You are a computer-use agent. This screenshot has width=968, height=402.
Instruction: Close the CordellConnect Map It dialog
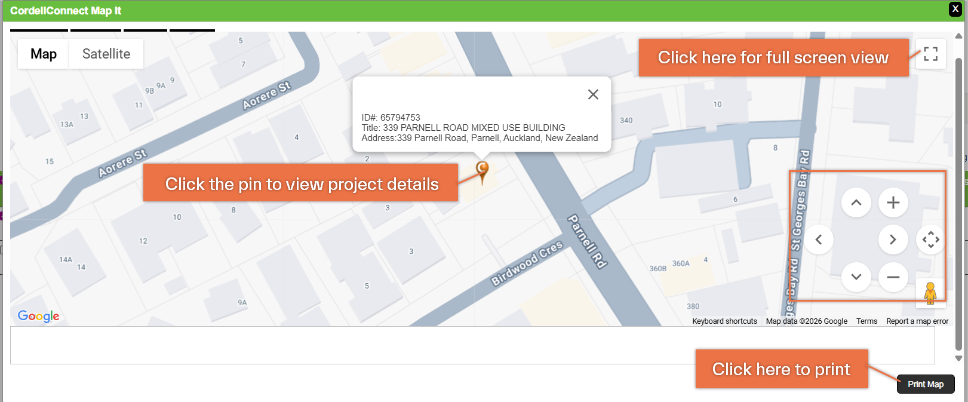click(x=955, y=9)
